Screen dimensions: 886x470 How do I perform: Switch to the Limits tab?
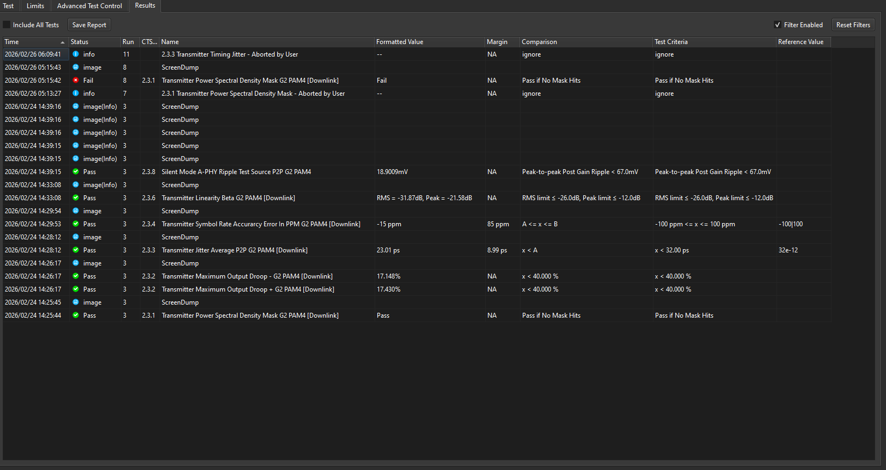click(x=35, y=6)
